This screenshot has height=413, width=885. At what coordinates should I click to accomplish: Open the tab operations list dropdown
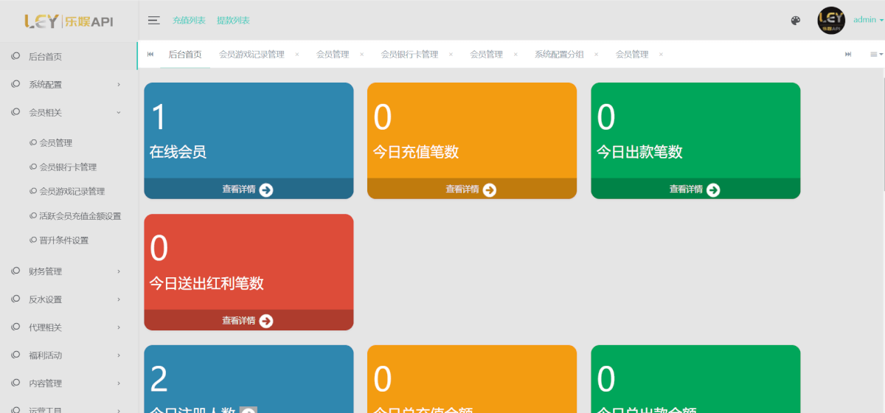[875, 54]
